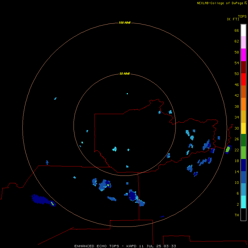
Task: Click the [K FT] units label
Action: coord(233,19)
